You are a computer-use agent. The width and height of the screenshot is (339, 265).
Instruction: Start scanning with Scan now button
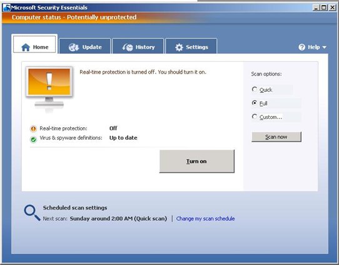coord(276,137)
